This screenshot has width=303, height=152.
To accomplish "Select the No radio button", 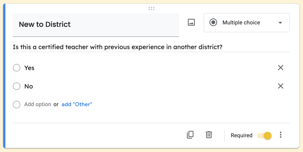I will coord(17,86).
